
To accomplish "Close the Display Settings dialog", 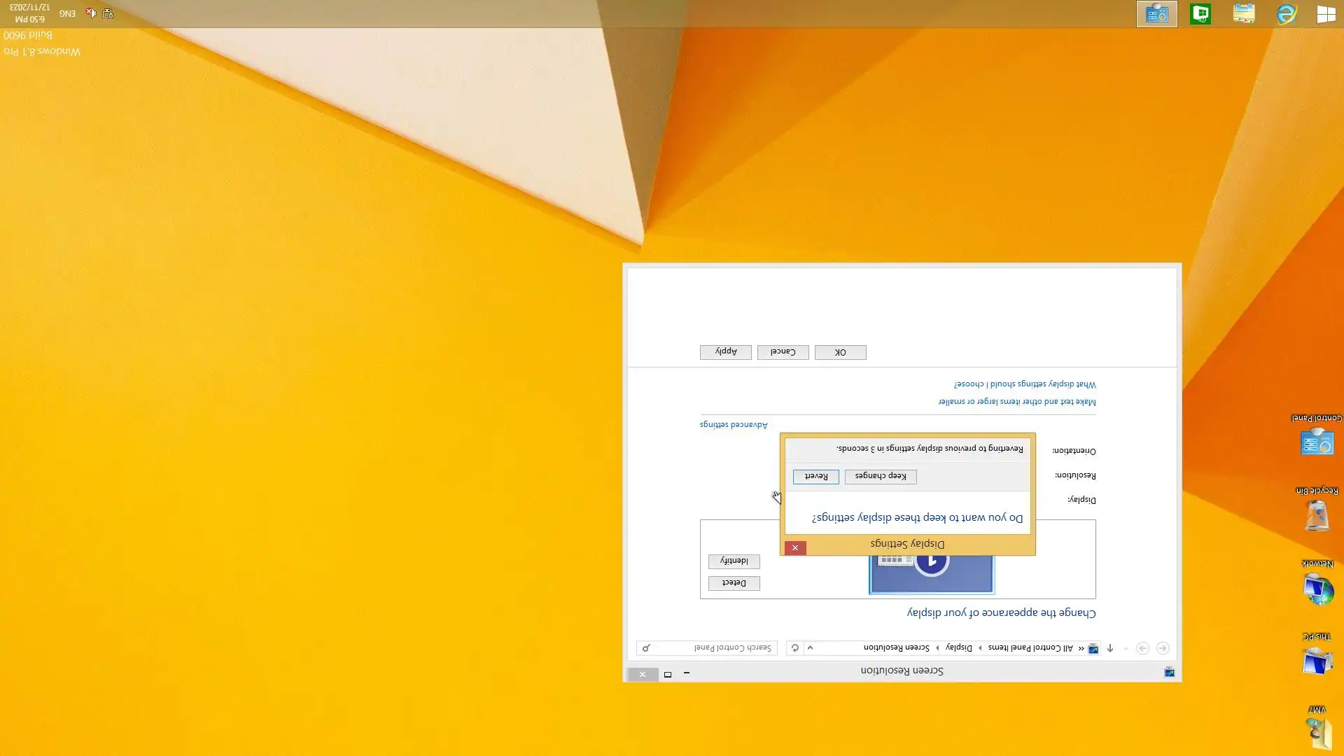I will (x=794, y=547).
